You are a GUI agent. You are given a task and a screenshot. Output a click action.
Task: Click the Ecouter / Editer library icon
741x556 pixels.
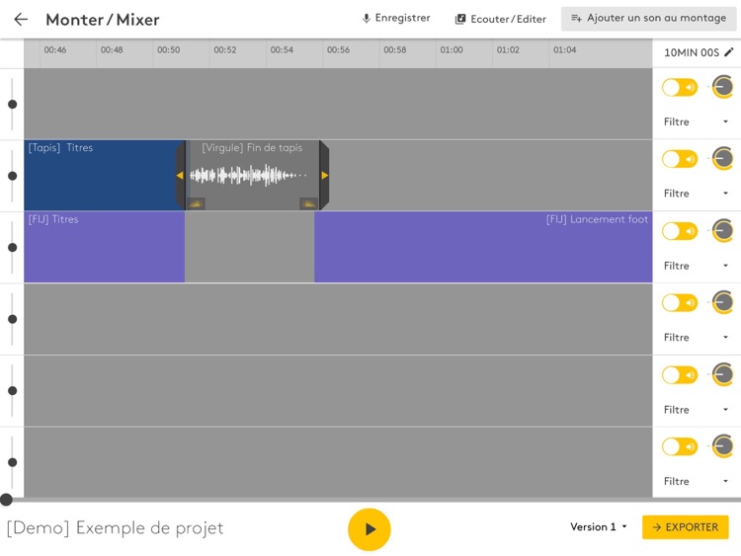tap(459, 19)
